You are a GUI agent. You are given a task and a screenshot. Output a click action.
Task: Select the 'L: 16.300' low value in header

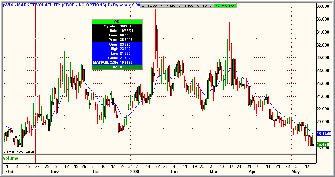[x=186, y=5]
